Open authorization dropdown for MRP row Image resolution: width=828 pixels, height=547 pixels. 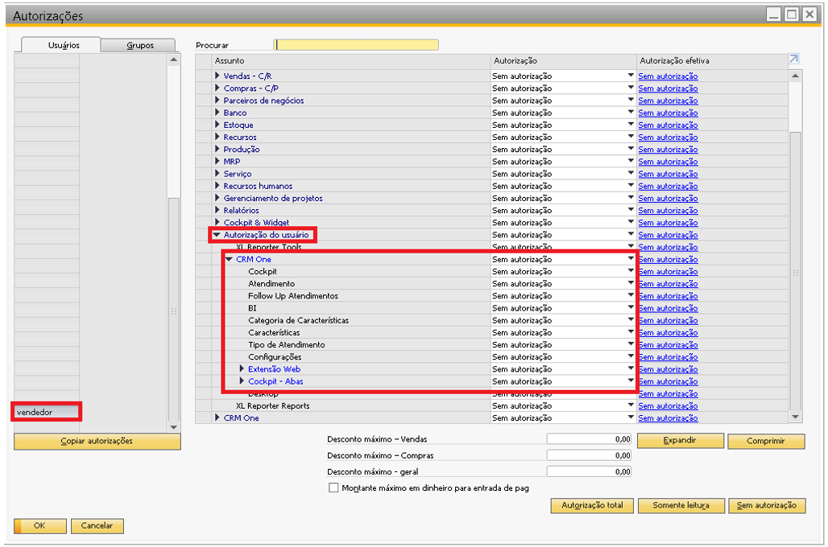pyautogui.click(x=631, y=161)
